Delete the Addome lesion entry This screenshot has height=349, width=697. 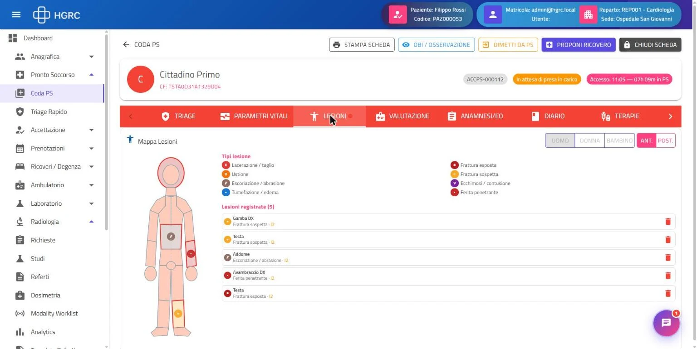668,257
